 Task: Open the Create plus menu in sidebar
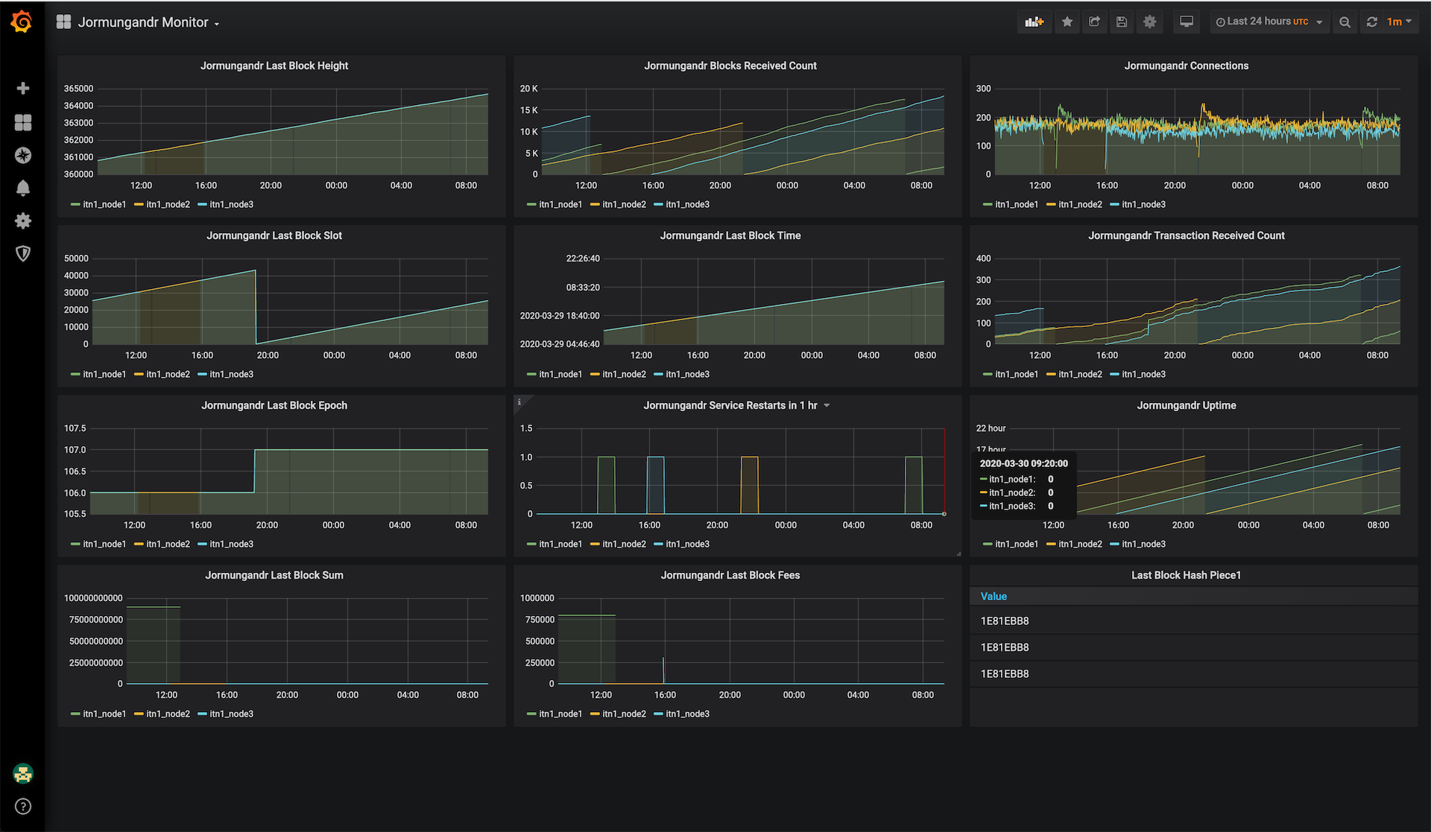click(23, 89)
